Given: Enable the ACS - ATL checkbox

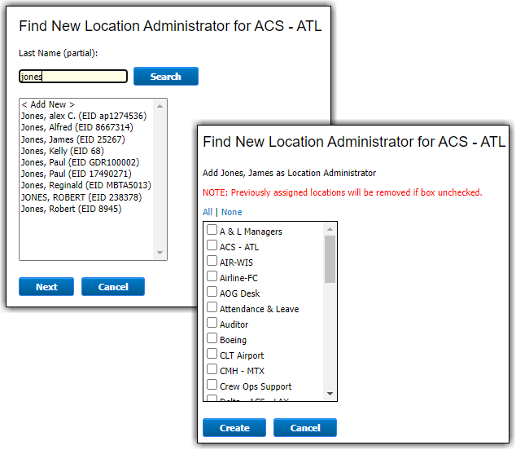Looking at the screenshot, I should point(212,246).
